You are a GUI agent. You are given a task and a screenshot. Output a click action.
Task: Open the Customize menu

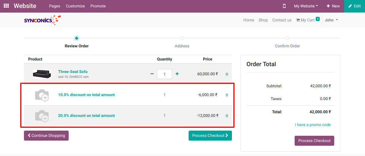[75, 6]
